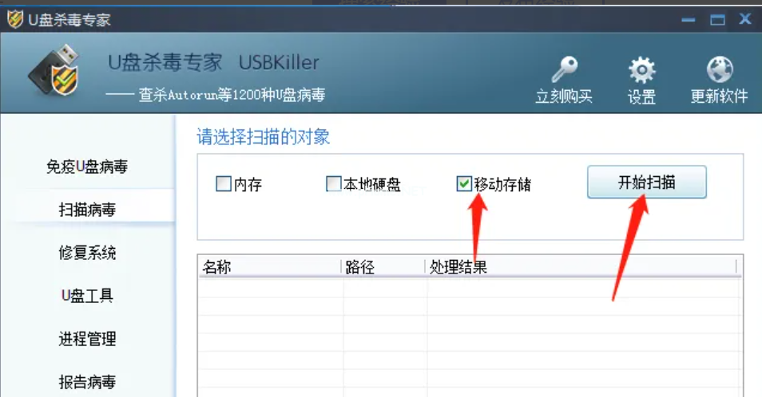Image resolution: width=762 pixels, height=397 pixels.
Task: Open U盘工具 from the sidebar
Action: click(87, 297)
